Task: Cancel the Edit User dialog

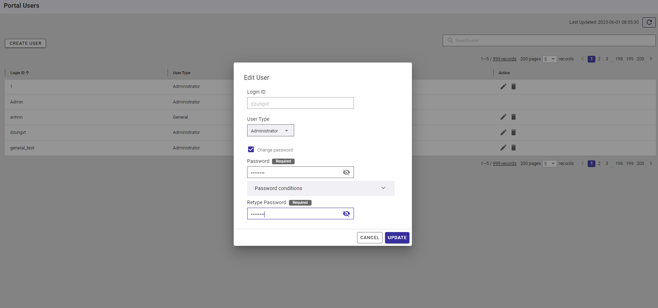Action: pos(369,238)
